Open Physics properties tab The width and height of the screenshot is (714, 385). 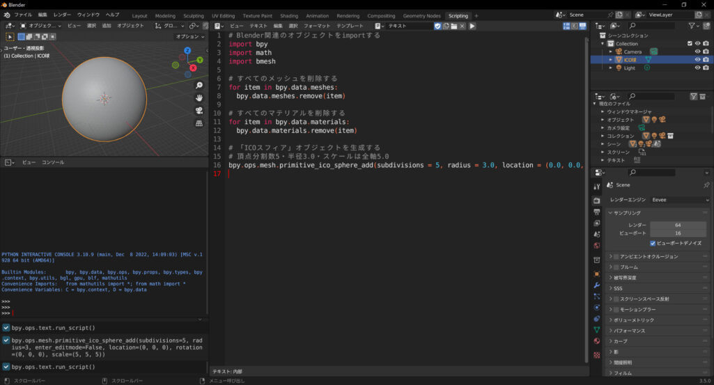(x=596, y=308)
